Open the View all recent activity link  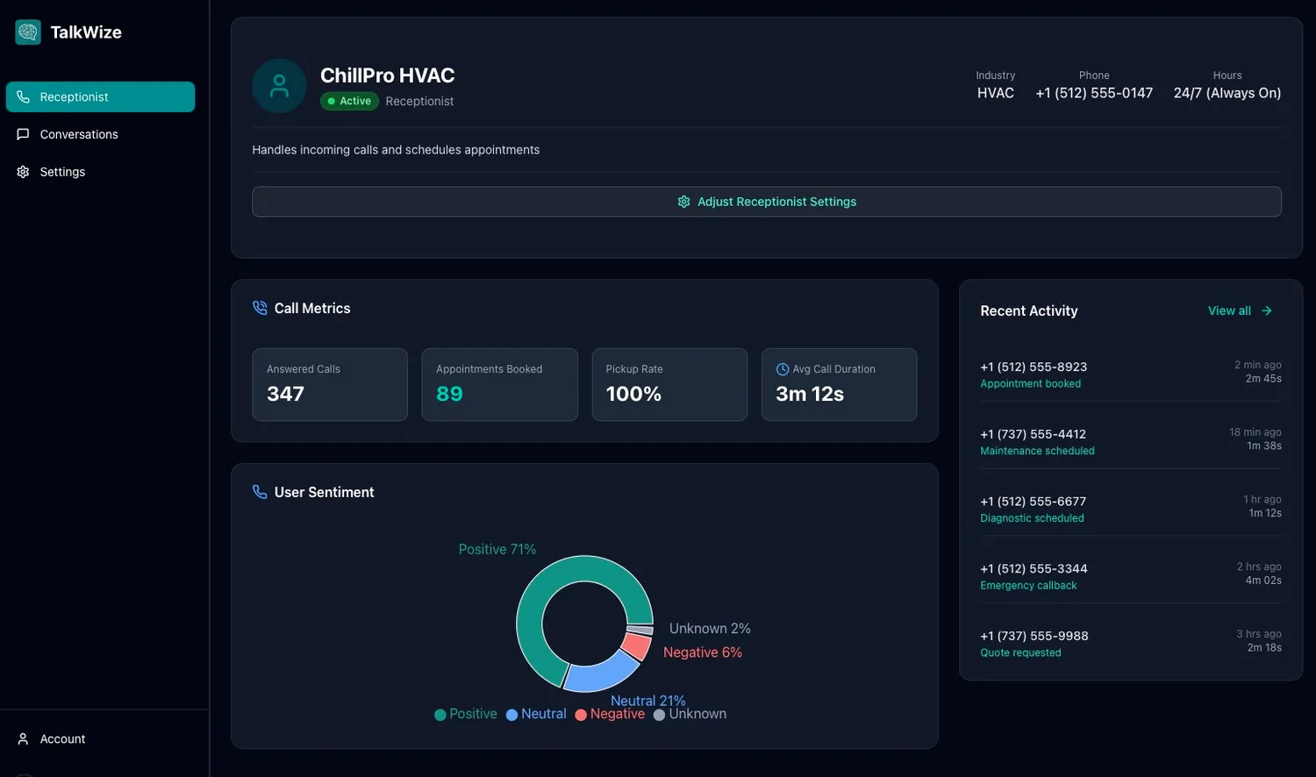[1229, 310]
